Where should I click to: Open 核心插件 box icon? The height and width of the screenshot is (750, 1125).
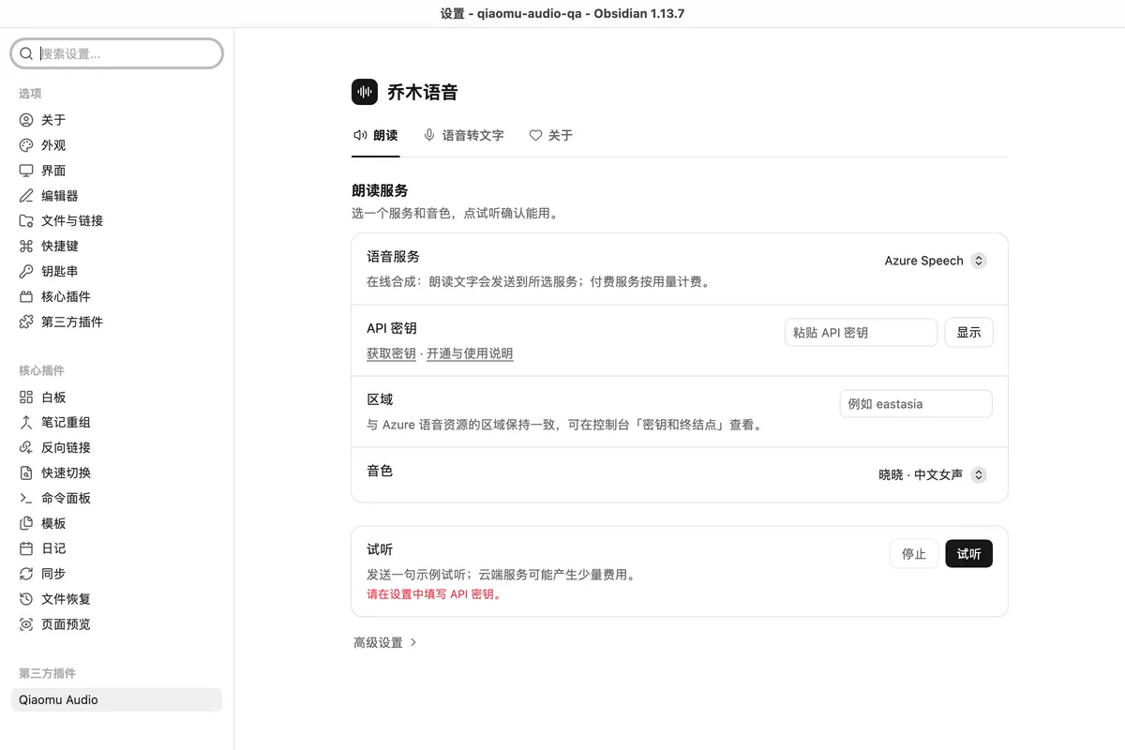pos(26,297)
